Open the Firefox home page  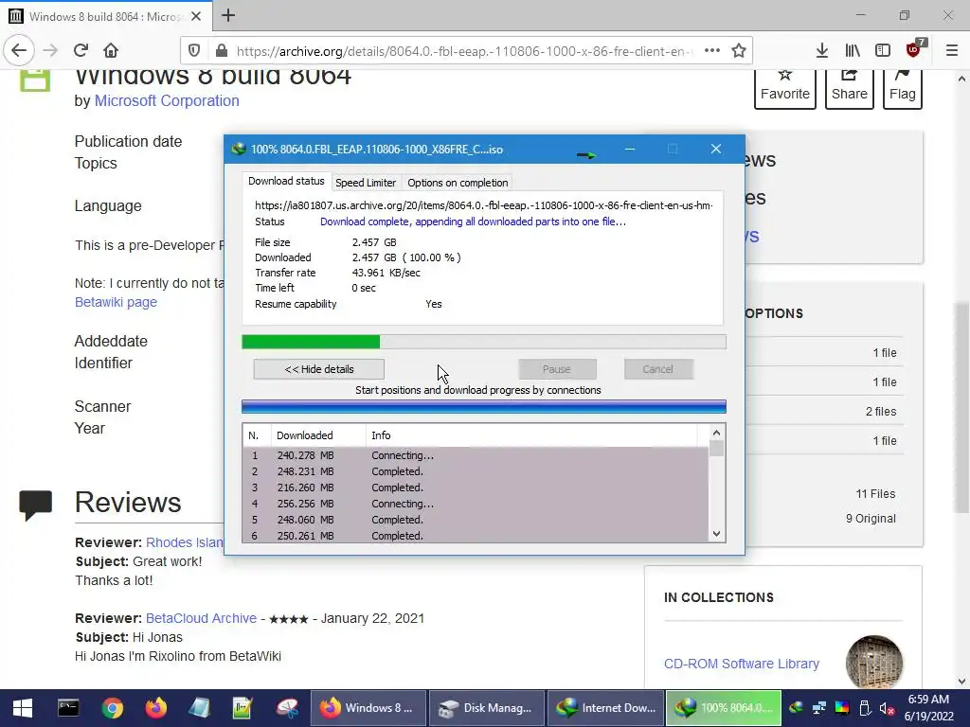(x=111, y=51)
